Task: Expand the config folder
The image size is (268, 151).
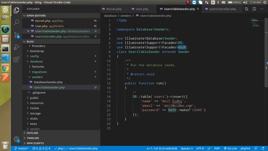Action: [34, 56]
